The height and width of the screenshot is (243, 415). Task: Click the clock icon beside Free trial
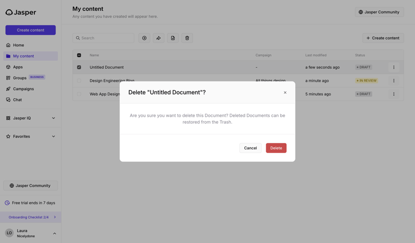click(x=7, y=203)
